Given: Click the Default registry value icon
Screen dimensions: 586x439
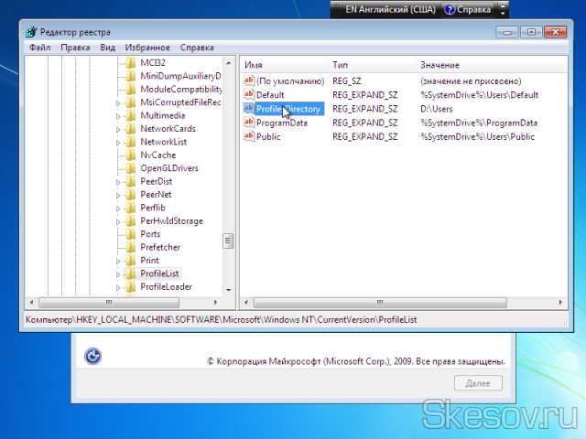Looking at the screenshot, I should coord(248,95).
